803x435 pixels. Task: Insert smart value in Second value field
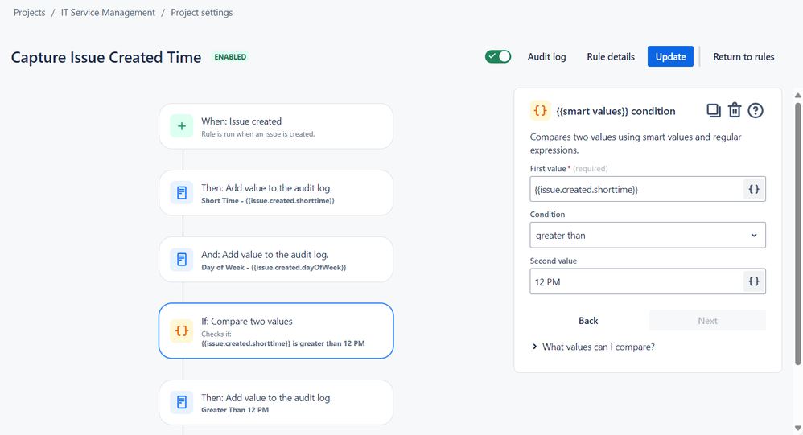[x=754, y=281]
